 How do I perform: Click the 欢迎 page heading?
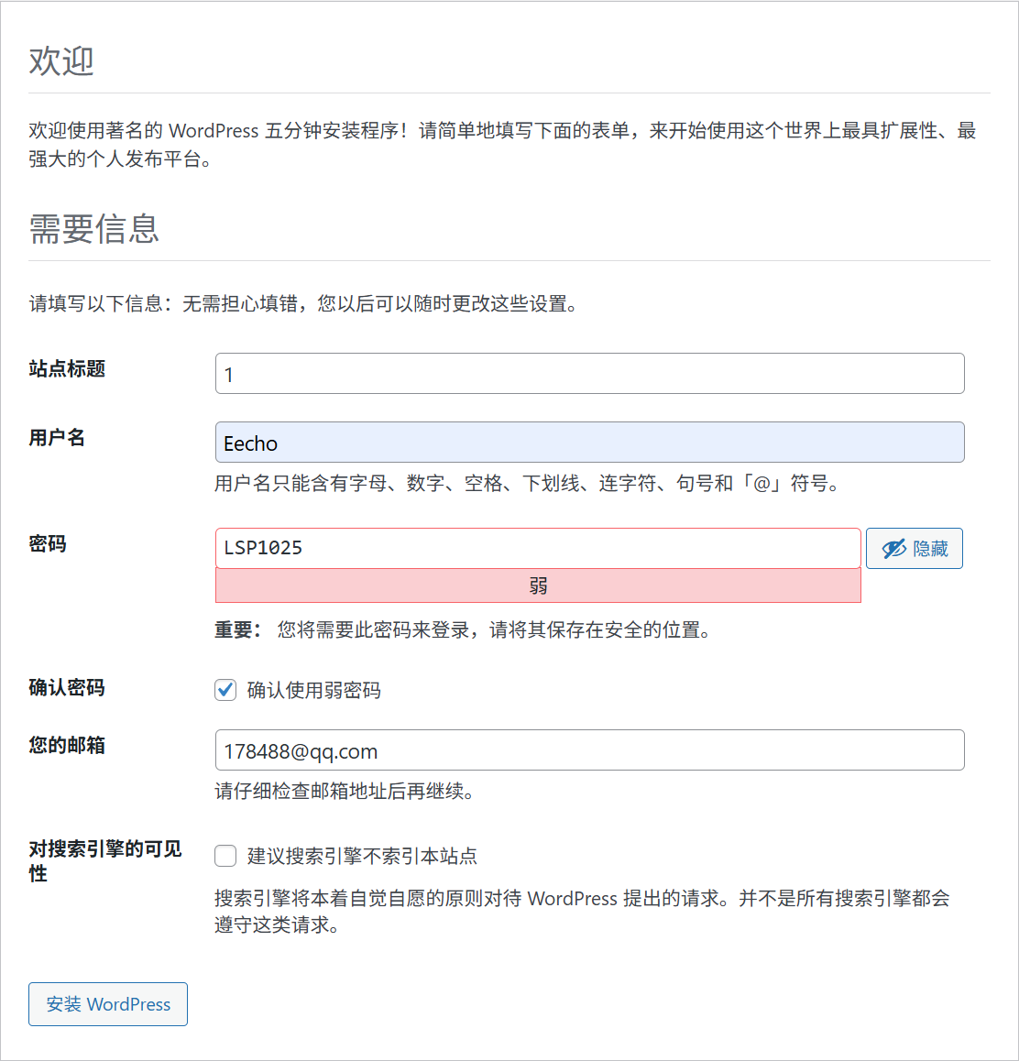click(61, 60)
